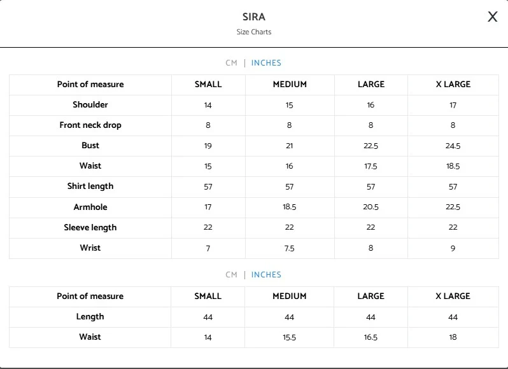This screenshot has width=508, height=369.
Task: Select INCHES above the upper table
Action: click(x=266, y=63)
